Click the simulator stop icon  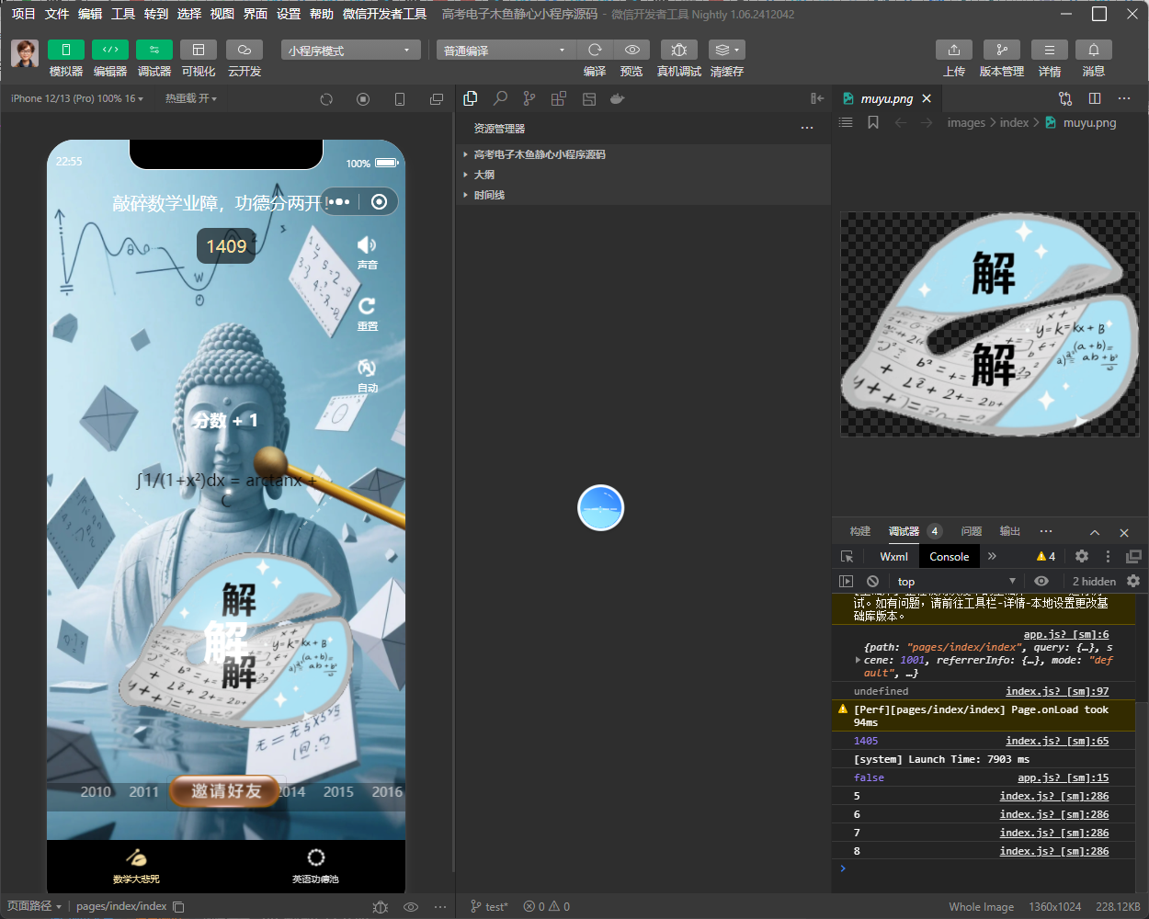(x=363, y=99)
